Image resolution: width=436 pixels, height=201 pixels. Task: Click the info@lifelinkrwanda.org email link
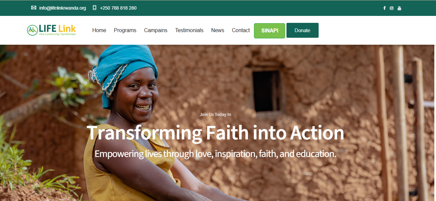click(x=62, y=8)
